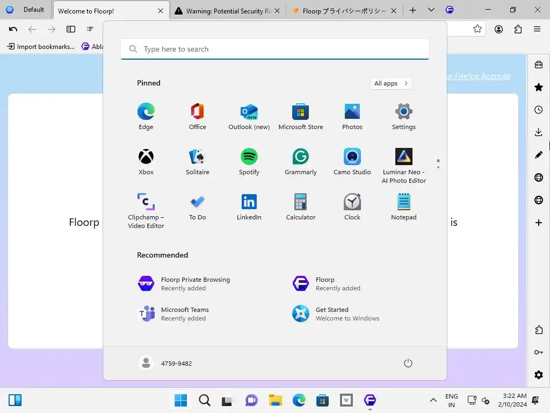
Task: Open Floorp hamburger application menu
Action: pos(537,29)
